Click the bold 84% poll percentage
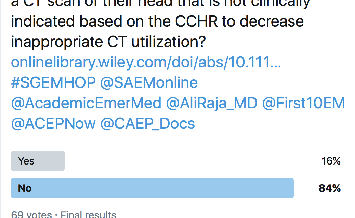This screenshot has width=355, height=218. [x=330, y=188]
